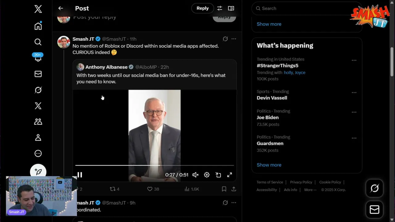Pause the Albanese video

click(80, 175)
